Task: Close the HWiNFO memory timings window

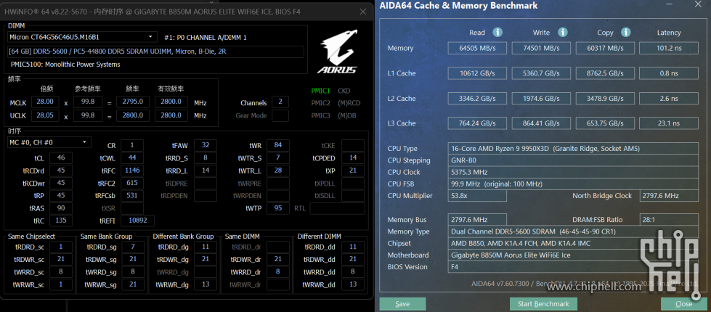Action: 362,12
